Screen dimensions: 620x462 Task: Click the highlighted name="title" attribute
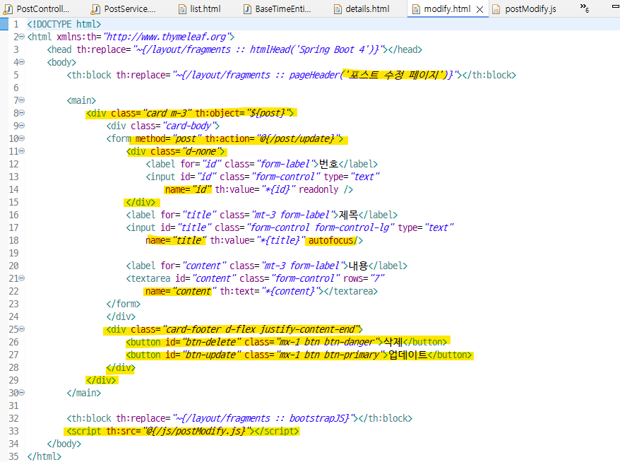(176, 240)
